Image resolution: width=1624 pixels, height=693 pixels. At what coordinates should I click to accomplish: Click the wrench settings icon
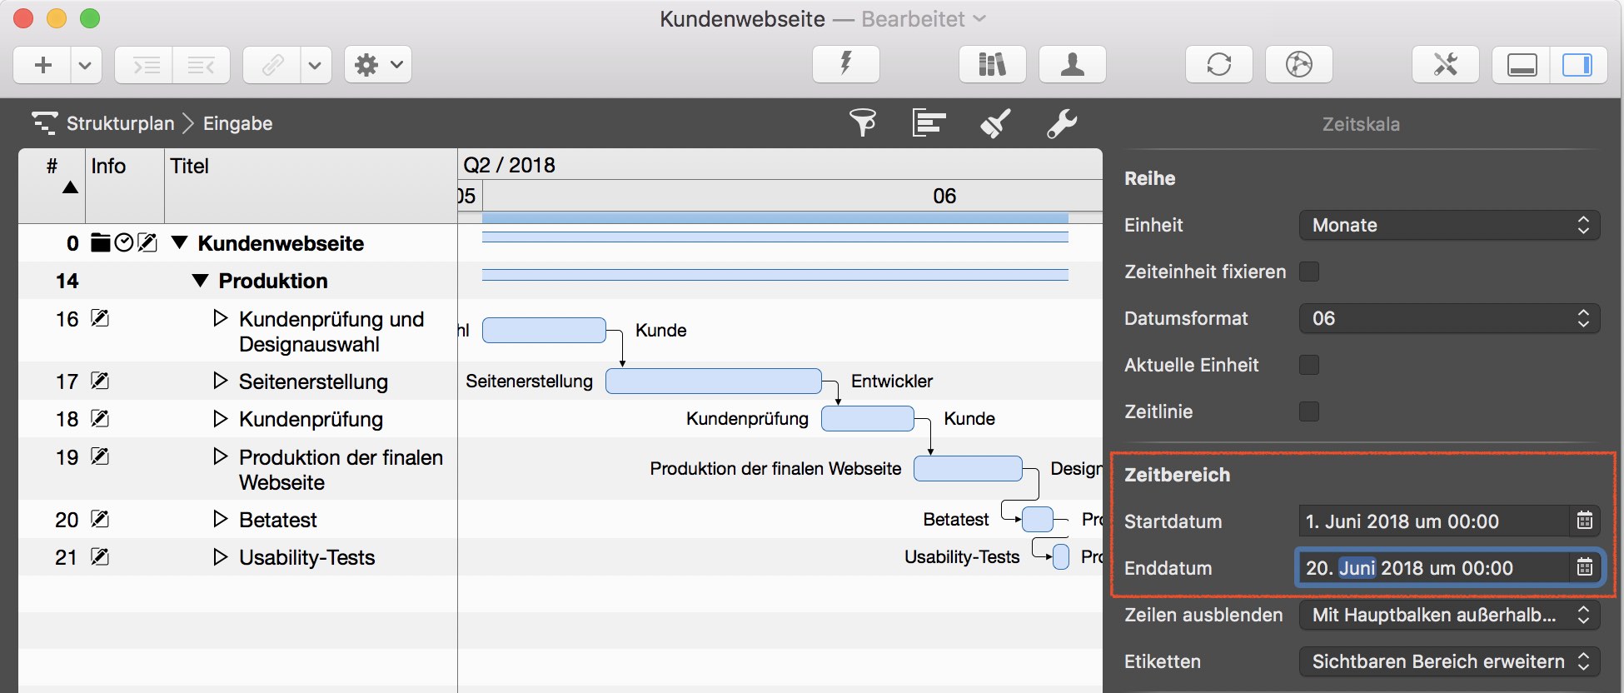coord(1062,123)
